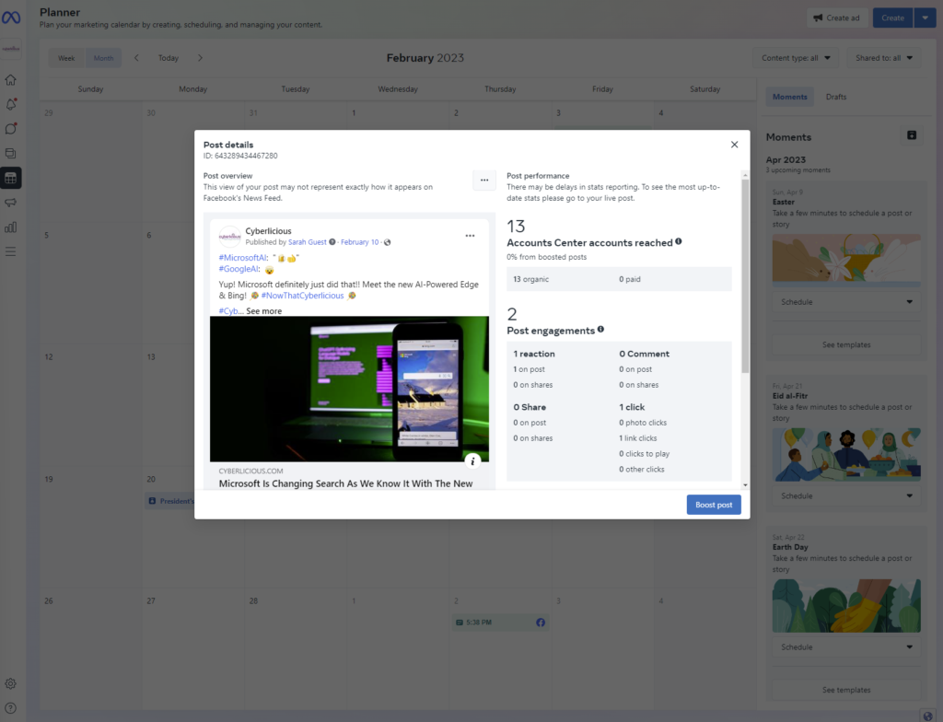Screen dimensions: 943x722
Task: Click the 1 link clicks stat
Action: [638, 438]
